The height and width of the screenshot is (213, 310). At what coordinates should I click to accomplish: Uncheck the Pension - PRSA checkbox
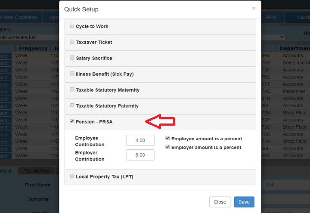point(72,121)
